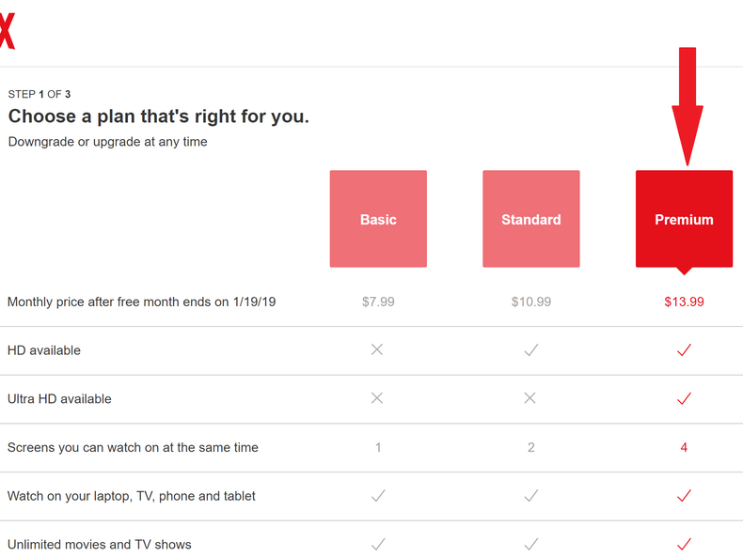Click Basic Ultra HD X mark
Image resolution: width=743 pixels, height=557 pixels.
[377, 398]
